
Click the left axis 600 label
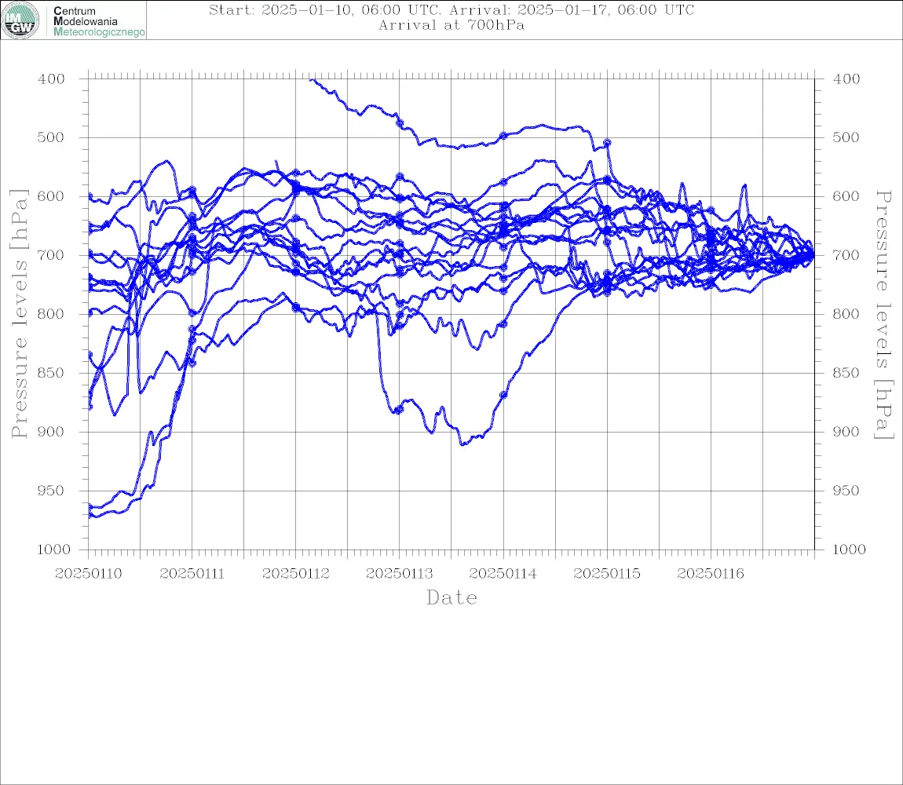51,196
